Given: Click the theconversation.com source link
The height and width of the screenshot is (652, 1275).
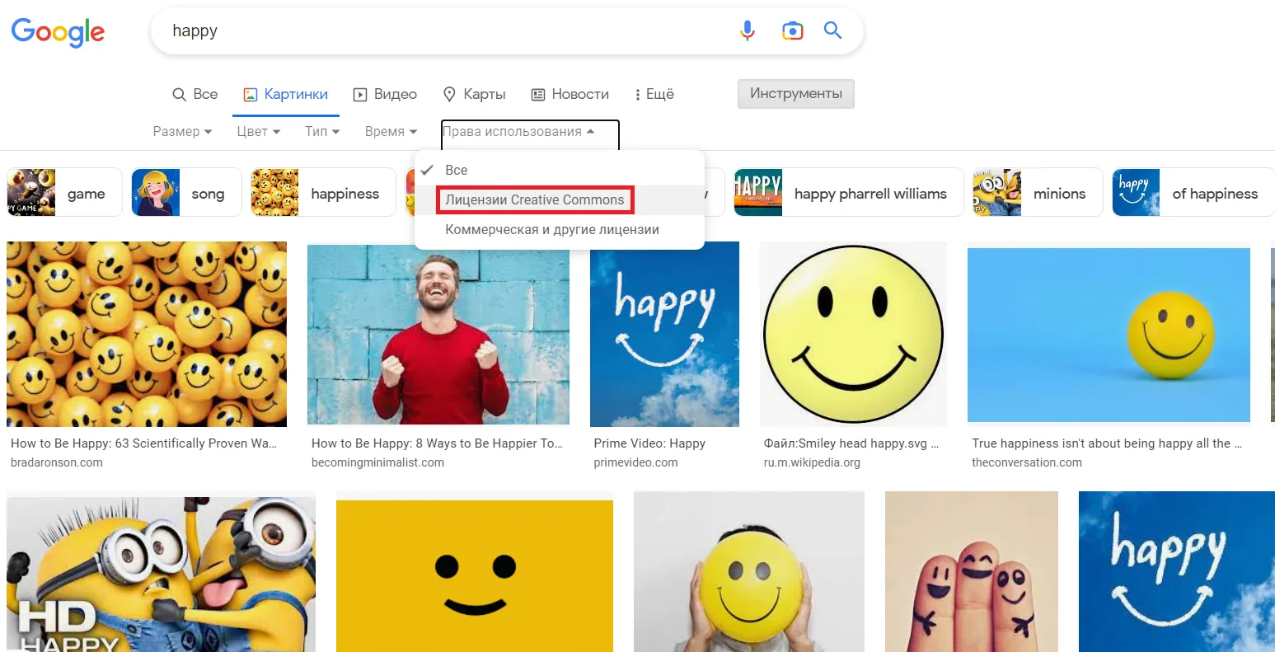Looking at the screenshot, I should coord(1027,462).
